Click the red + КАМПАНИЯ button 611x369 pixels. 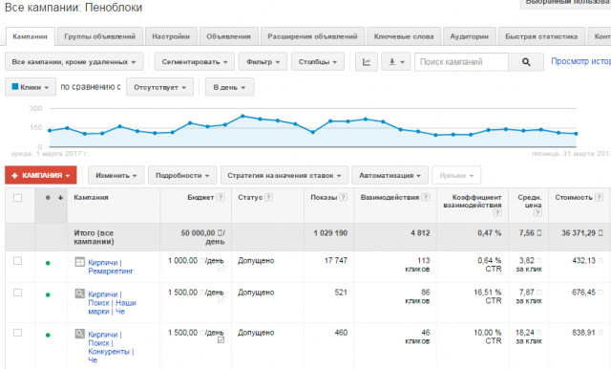coord(40,176)
